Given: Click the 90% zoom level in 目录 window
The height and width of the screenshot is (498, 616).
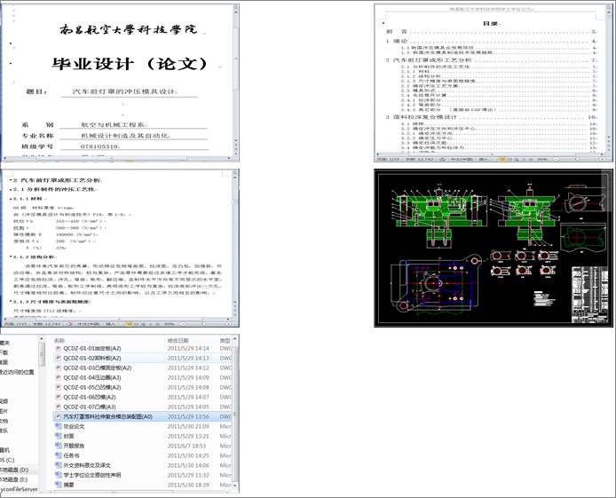Looking at the screenshot, I should [x=542, y=159].
